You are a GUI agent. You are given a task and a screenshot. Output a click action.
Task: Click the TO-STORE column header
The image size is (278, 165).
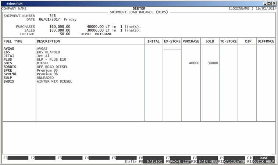tap(228, 41)
